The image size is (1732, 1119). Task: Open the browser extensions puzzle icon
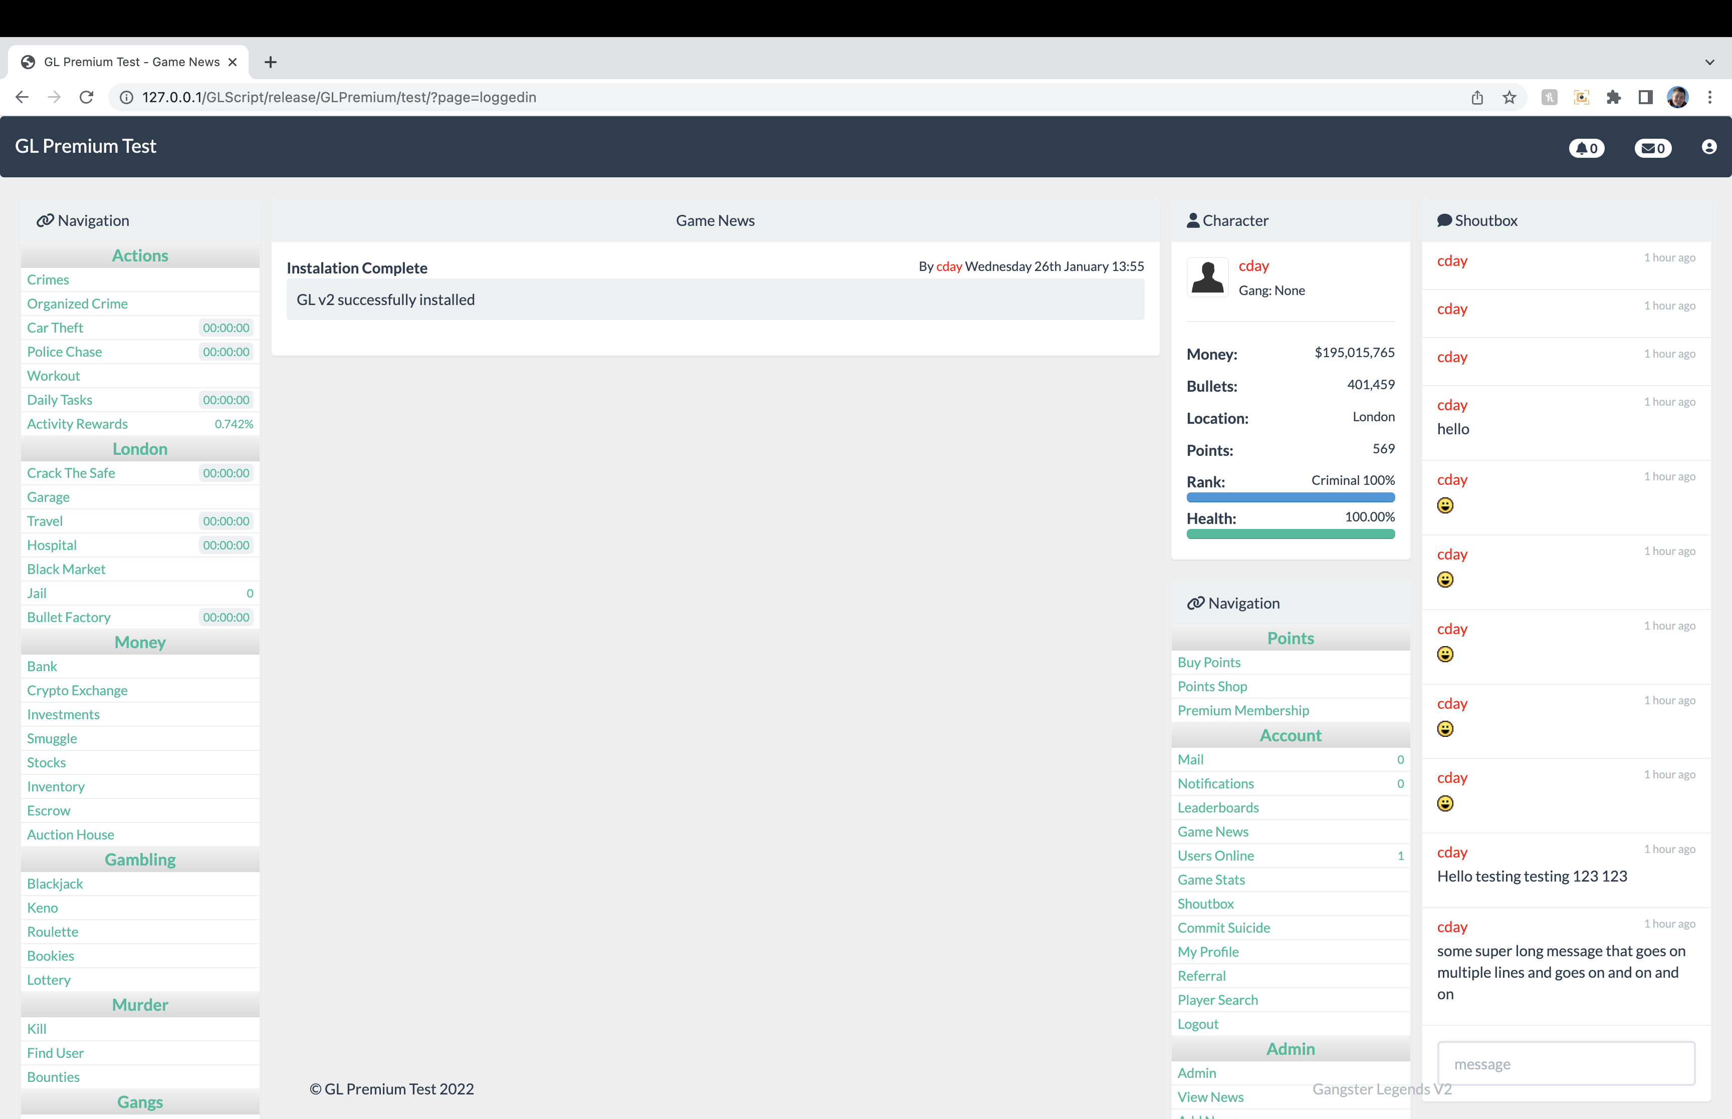pos(1614,97)
